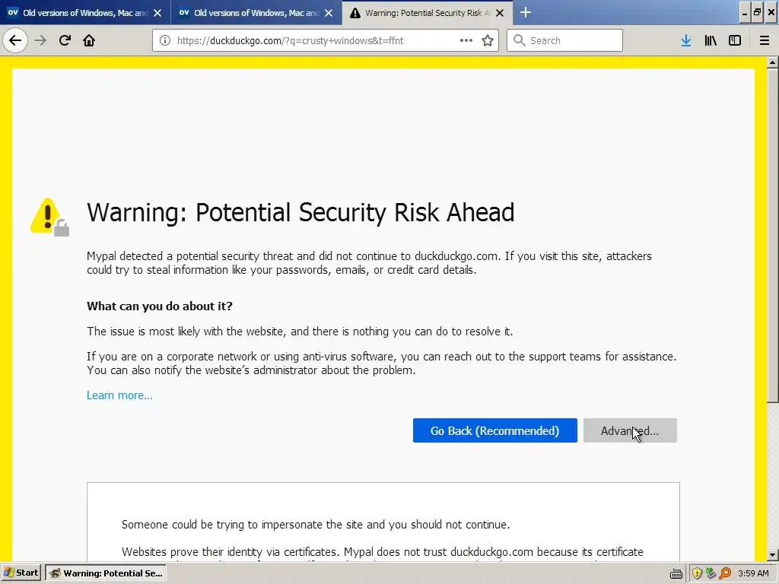Click the Warning: Potential Security Risk Ahead heading
This screenshot has width=779, height=584.
click(300, 213)
